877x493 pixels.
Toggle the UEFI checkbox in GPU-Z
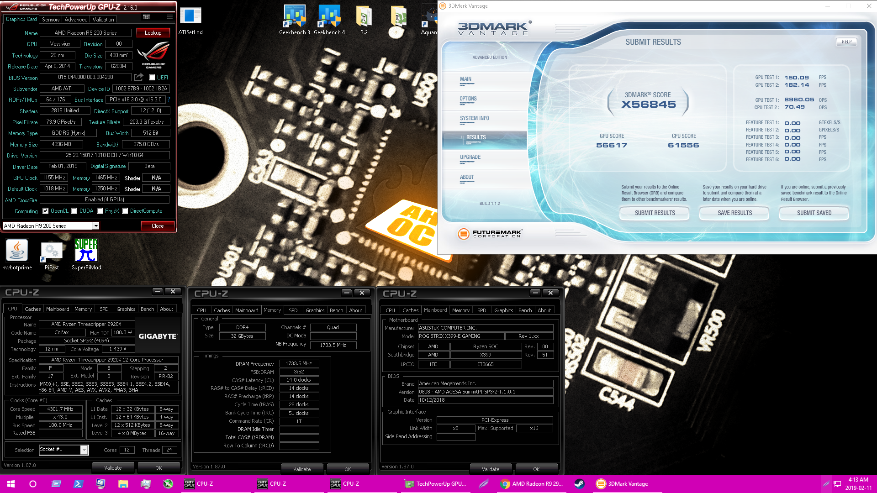coord(152,78)
